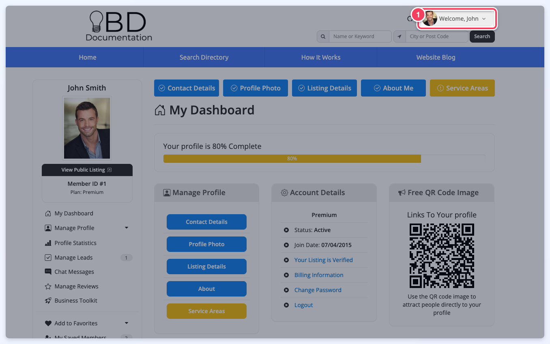This screenshot has width=550, height=344.
Task: Open Your Listing is Verified link
Action: (324, 260)
